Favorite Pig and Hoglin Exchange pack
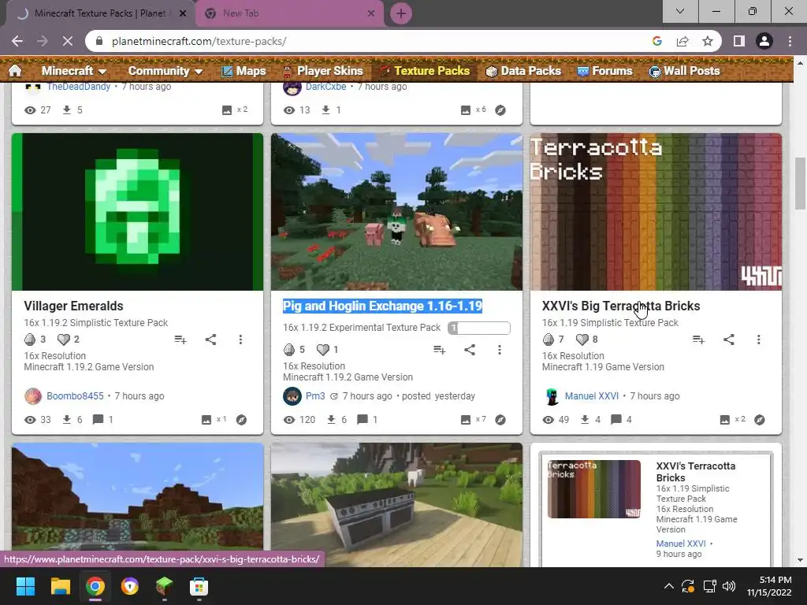The height and width of the screenshot is (605, 807). tap(322, 350)
